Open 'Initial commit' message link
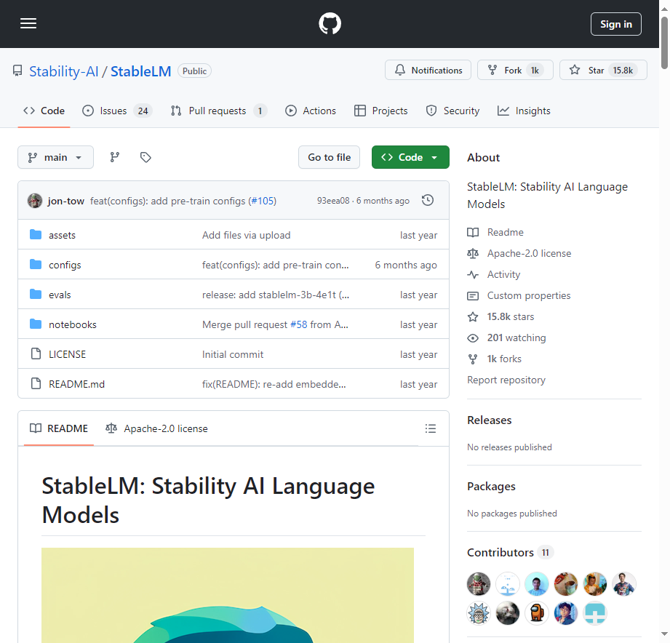This screenshot has height=643, width=670. click(x=233, y=354)
